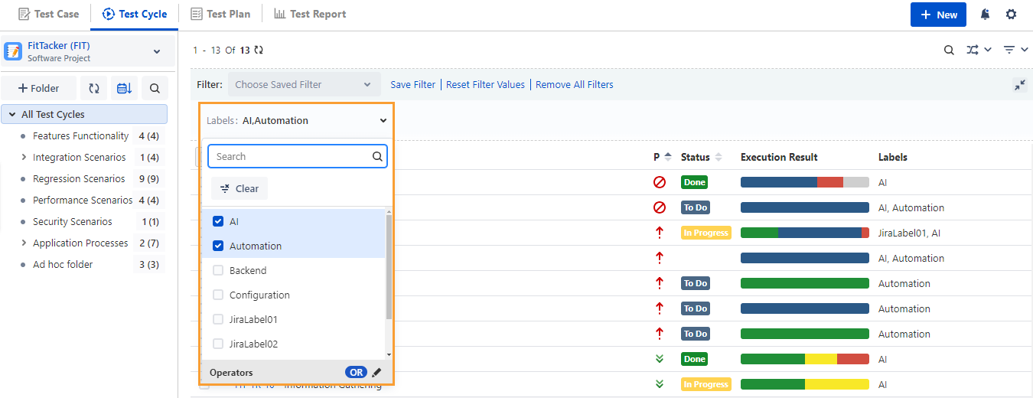
Task: Click execution result bar of first Done row
Action: pos(805,182)
